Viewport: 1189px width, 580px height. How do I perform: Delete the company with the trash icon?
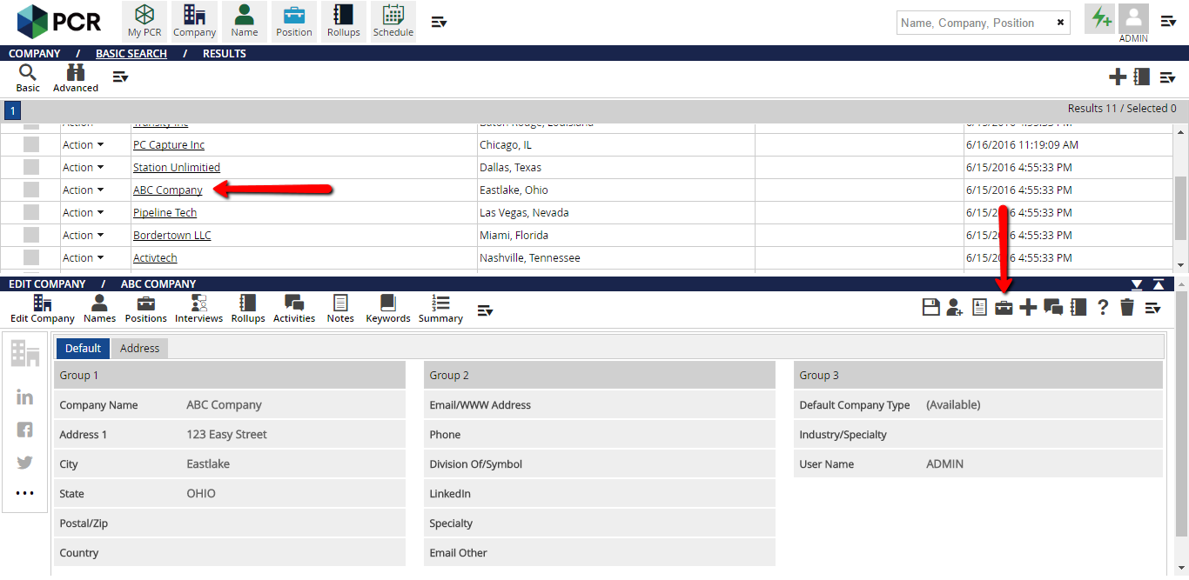tap(1127, 307)
